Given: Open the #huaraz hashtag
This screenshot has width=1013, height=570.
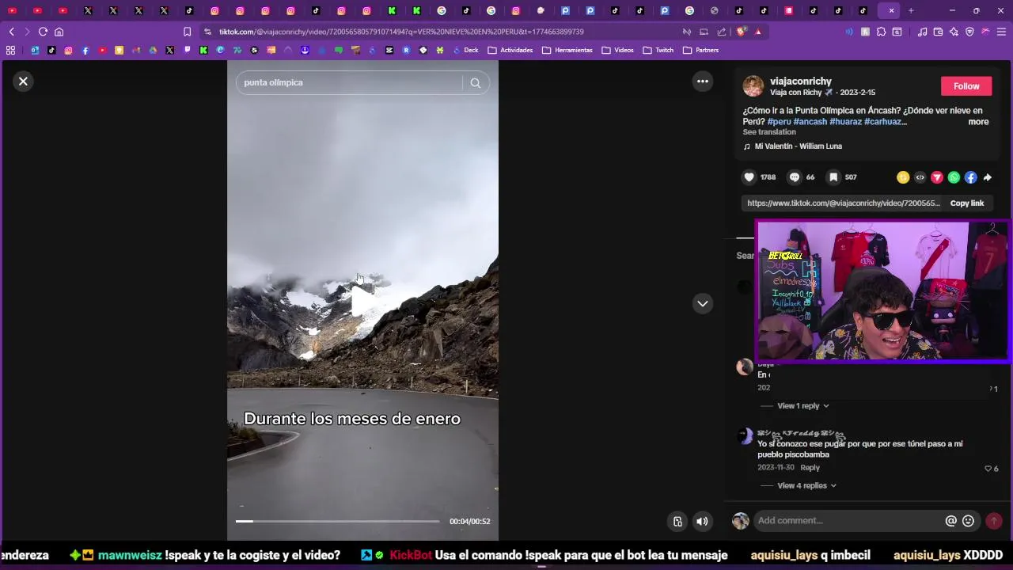Looking at the screenshot, I should pos(845,122).
